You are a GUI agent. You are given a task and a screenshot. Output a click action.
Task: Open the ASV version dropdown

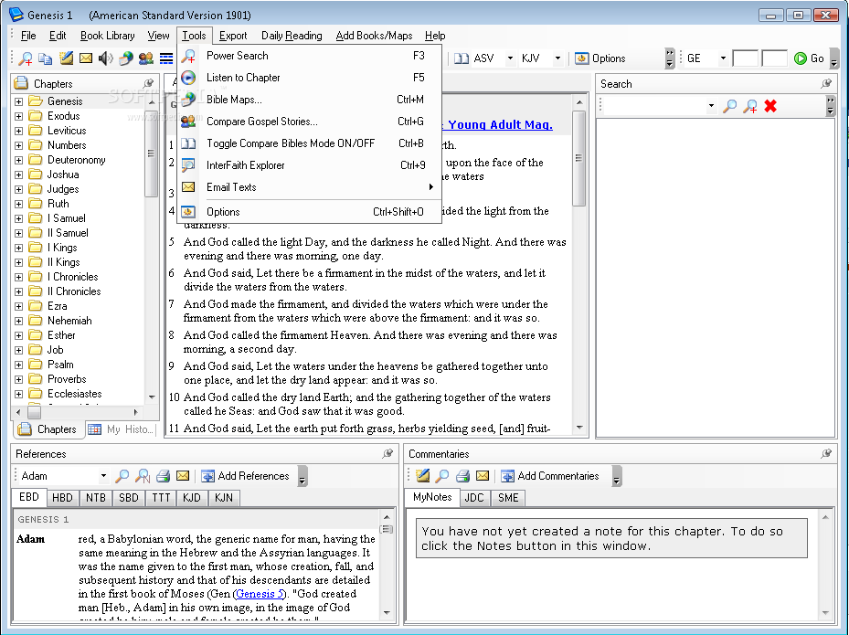(x=510, y=58)
